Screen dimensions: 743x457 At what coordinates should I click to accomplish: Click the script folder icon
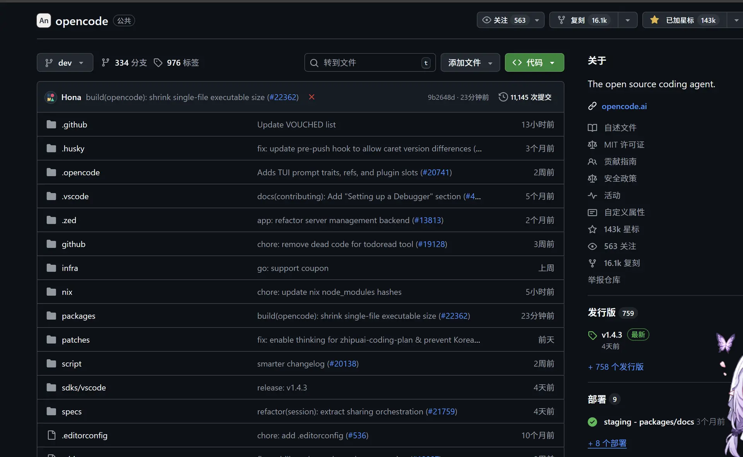pyautogui.click(x=51, y=364)
